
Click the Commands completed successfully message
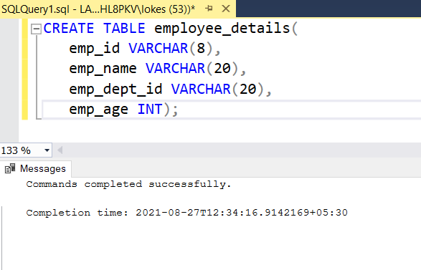(x=128, y=184)
